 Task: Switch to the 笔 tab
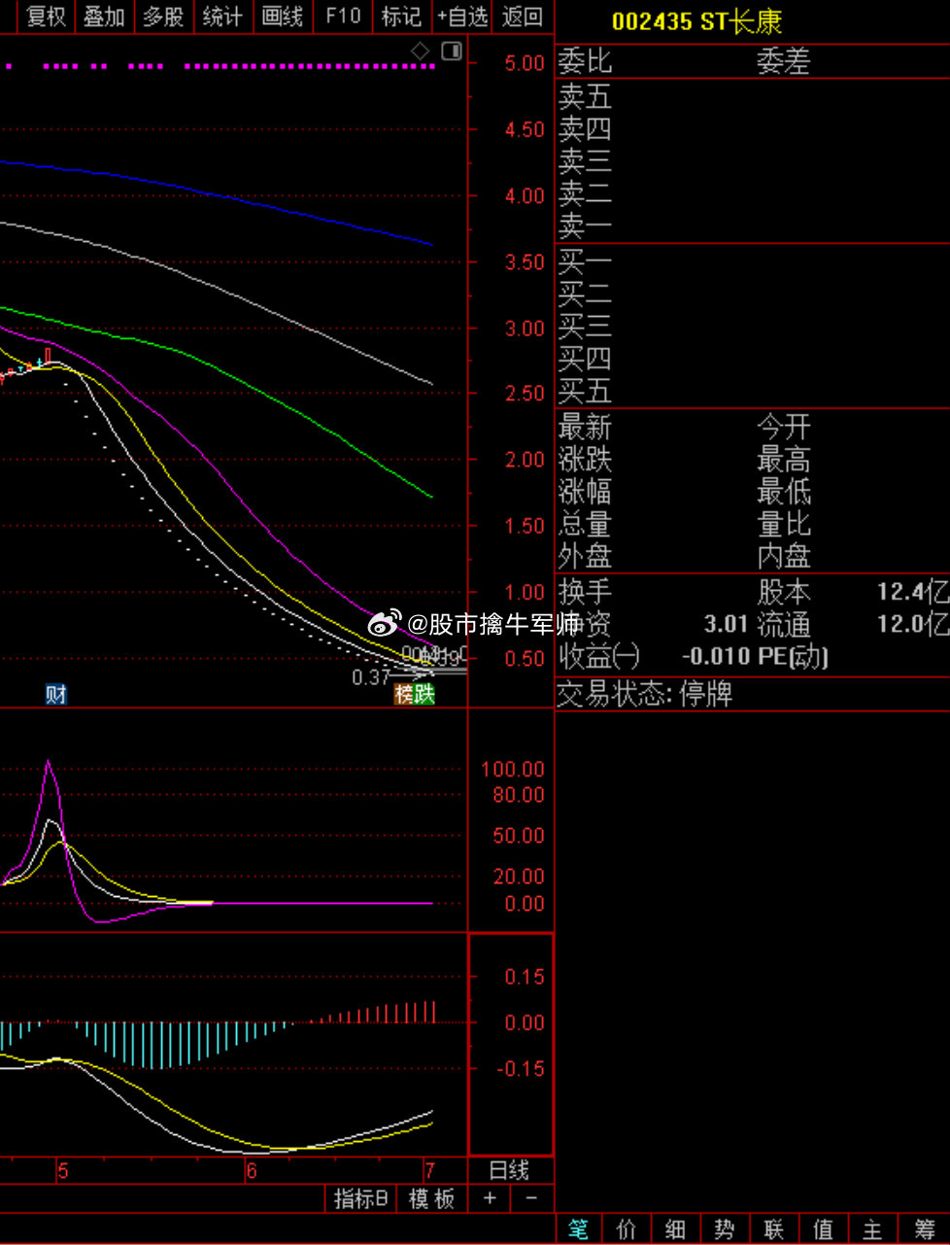(x=578, y=1229)
